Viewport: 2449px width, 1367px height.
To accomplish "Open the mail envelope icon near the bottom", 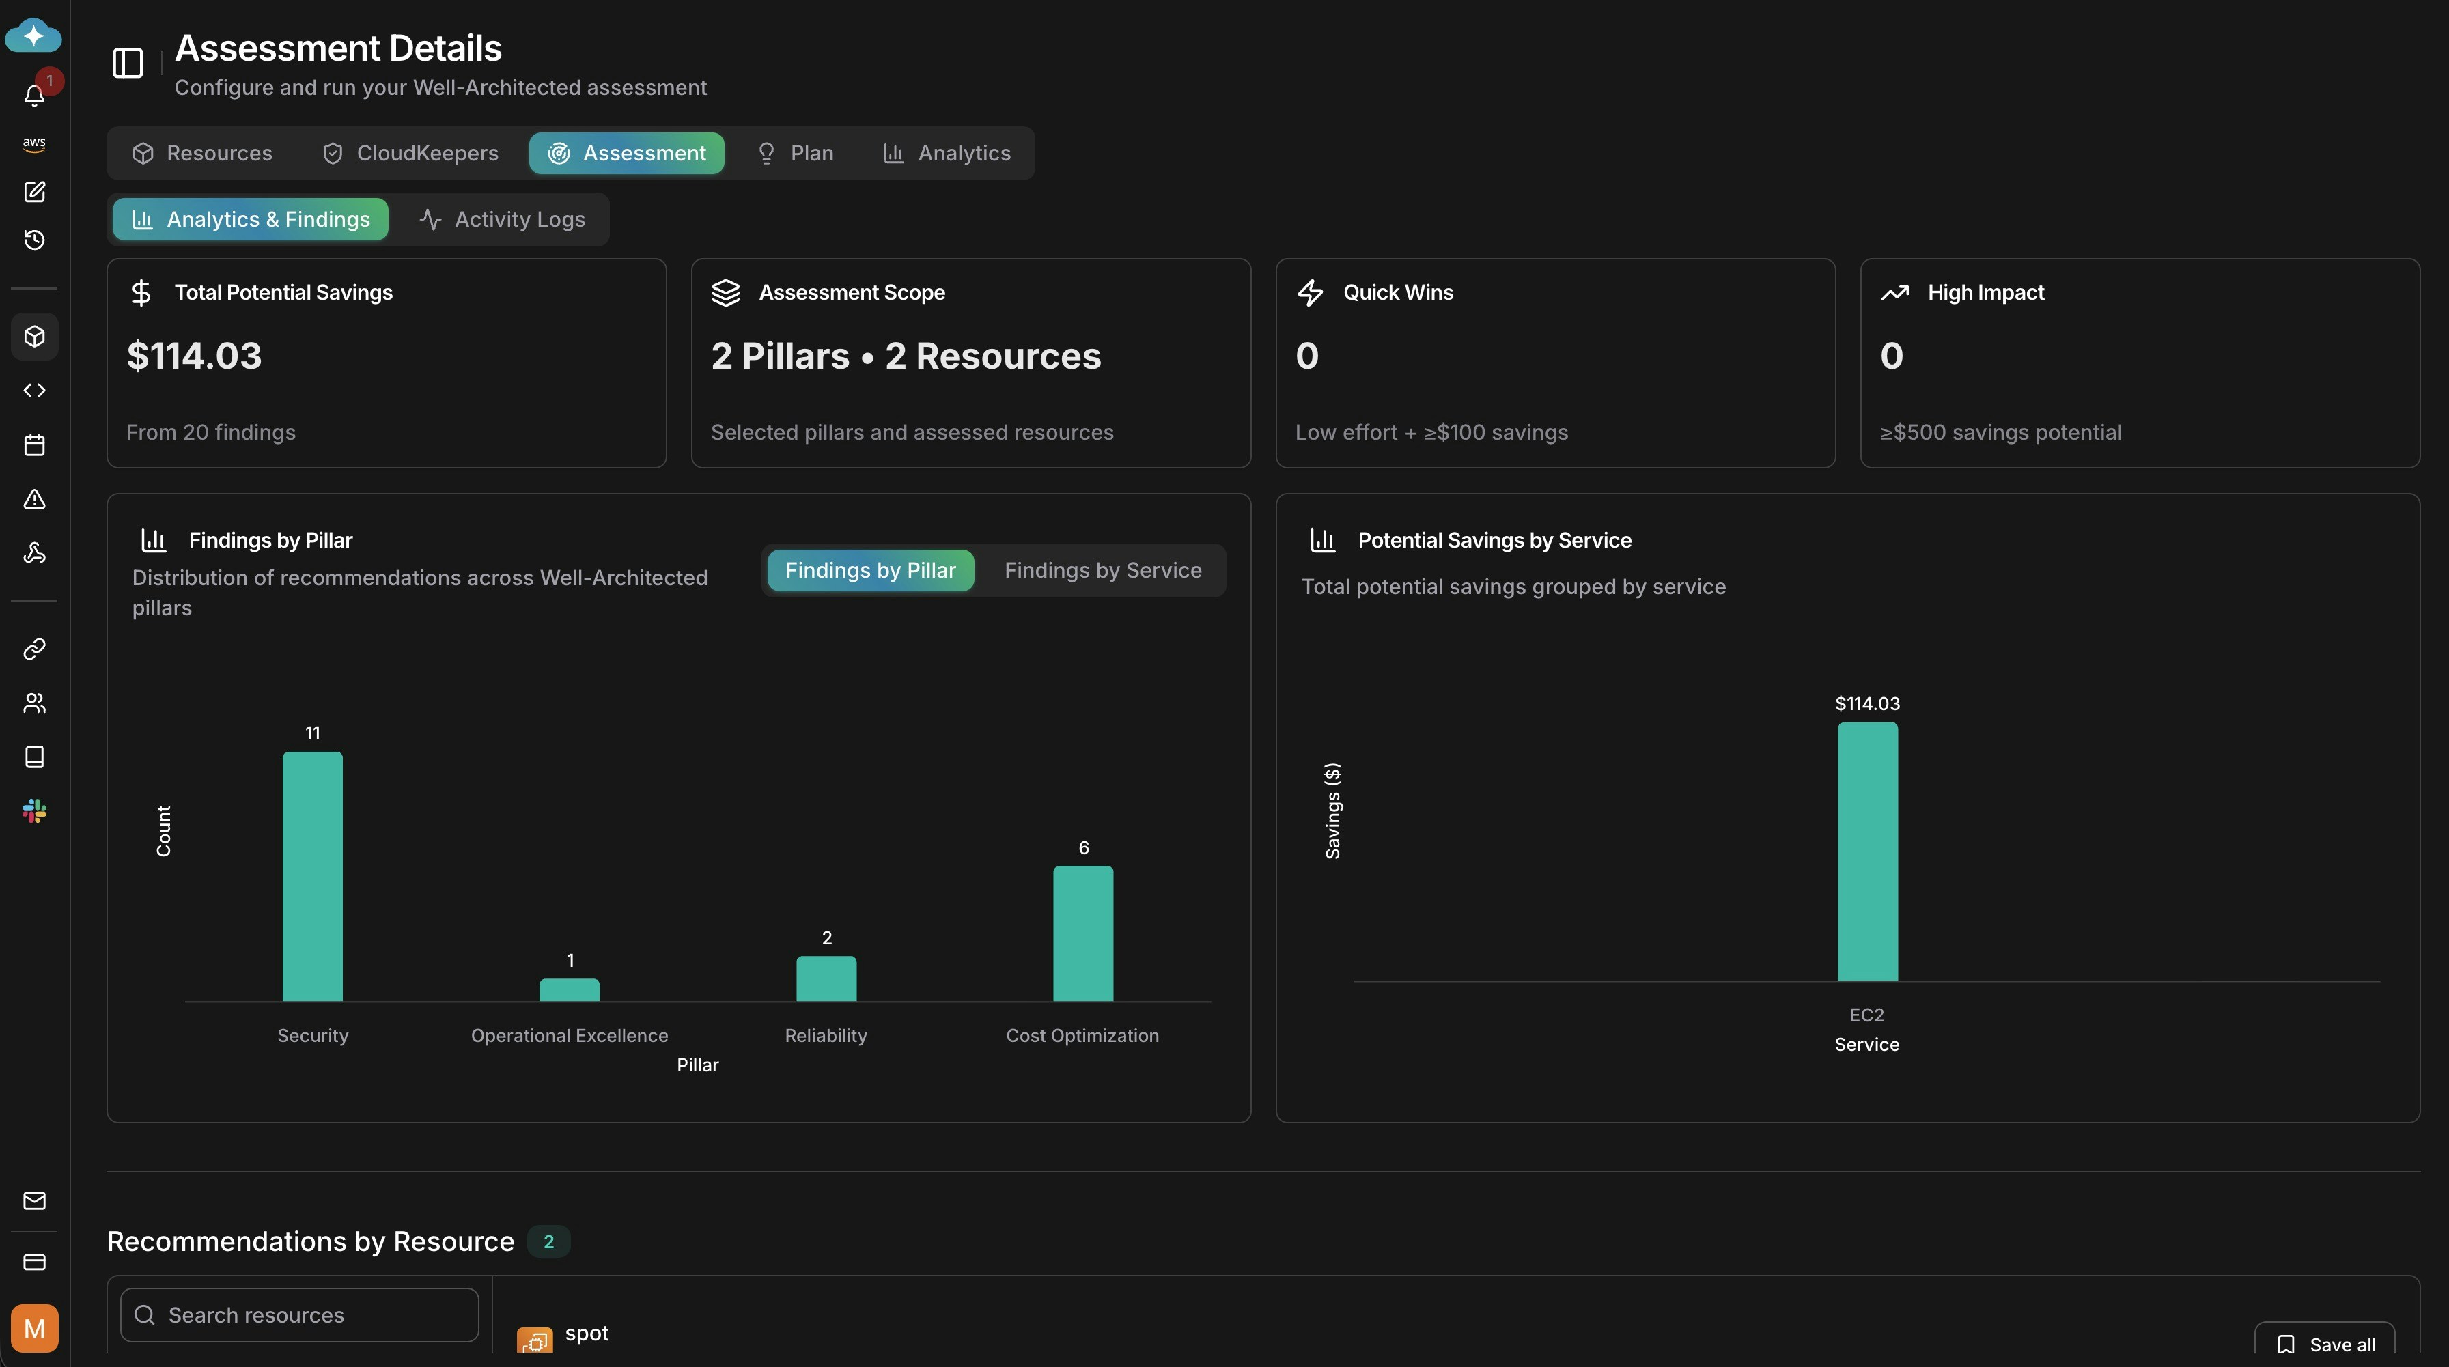I will (x=34, y=1200).
